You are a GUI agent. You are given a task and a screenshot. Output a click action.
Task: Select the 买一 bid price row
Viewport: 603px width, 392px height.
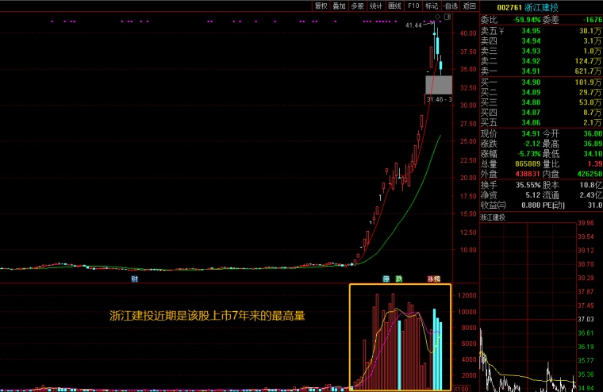(x=540, y=82)
